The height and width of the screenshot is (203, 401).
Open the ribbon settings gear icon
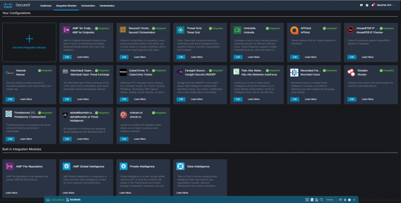point(345,200)
